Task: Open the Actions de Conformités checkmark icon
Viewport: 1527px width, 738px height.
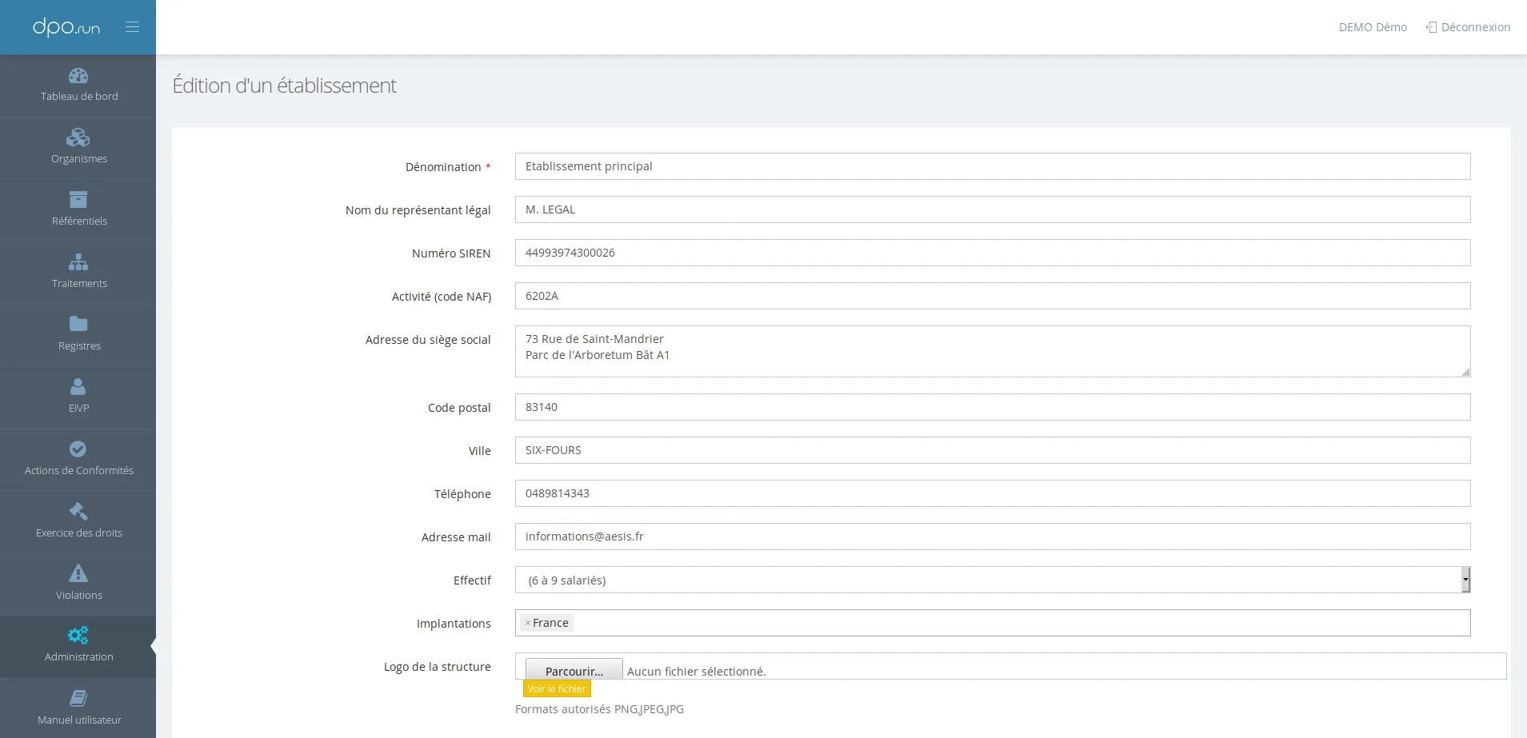Action: pos(78,449)
